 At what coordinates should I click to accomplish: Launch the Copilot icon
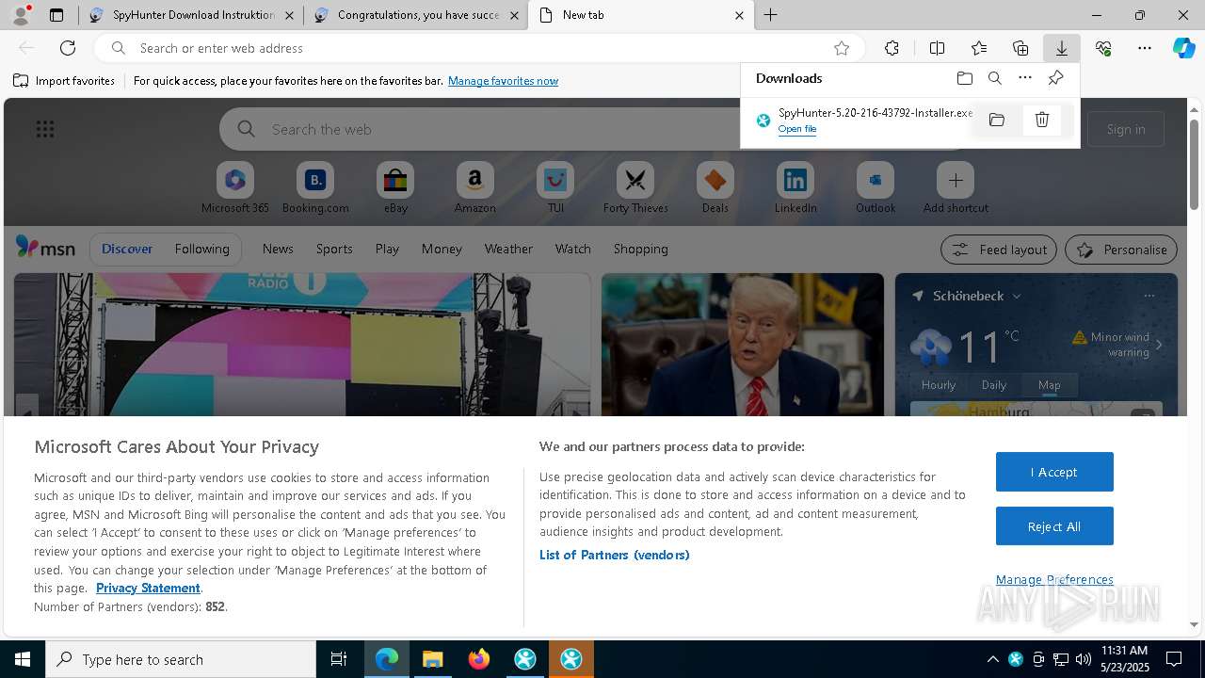pyautogui.click(x=1183, y=48)
